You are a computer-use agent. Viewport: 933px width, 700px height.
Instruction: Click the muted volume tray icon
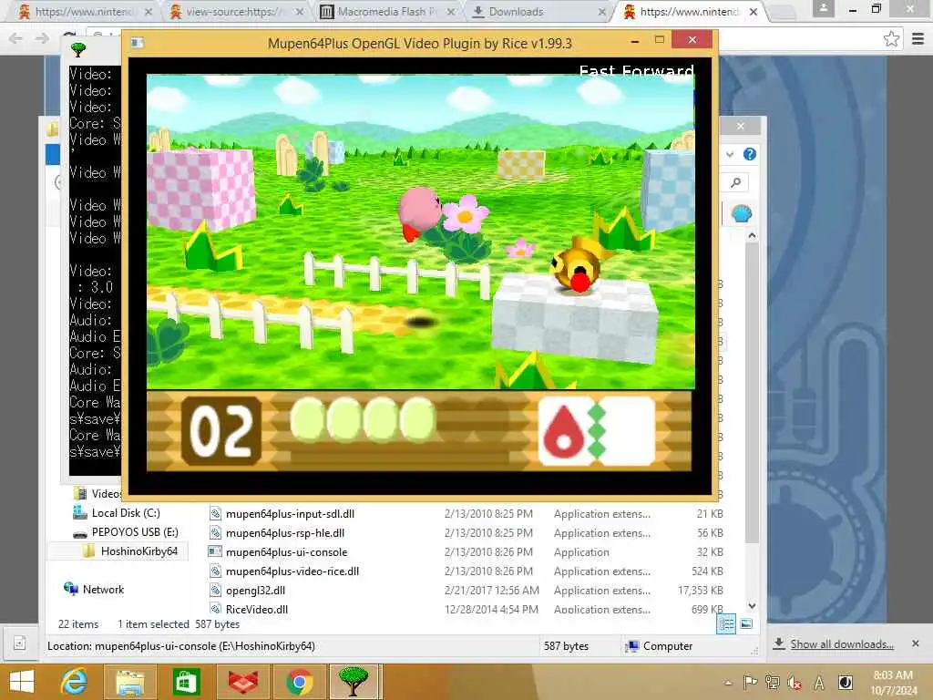click(x=795, y=683)
